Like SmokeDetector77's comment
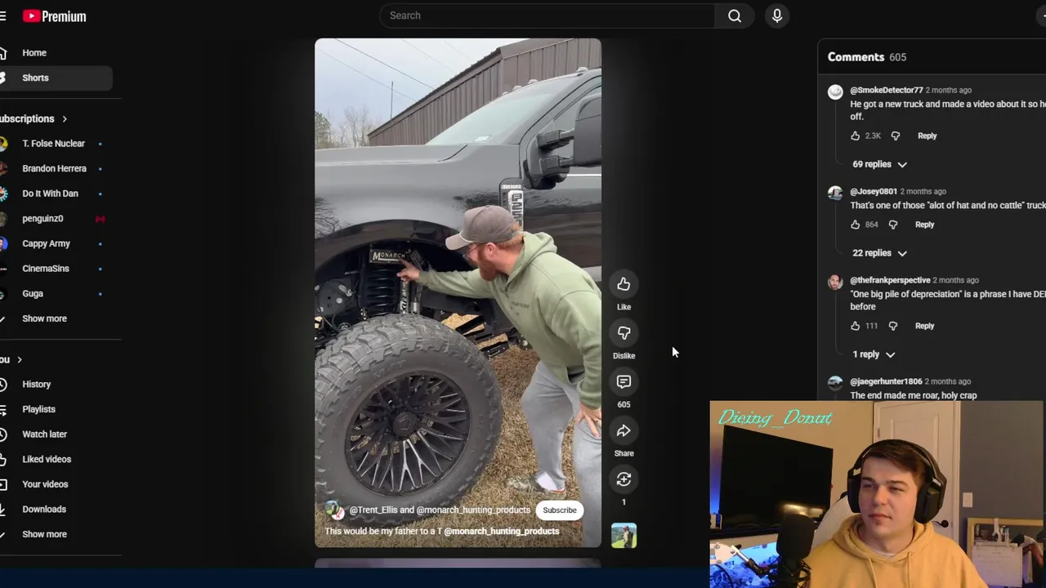Viewport: 1046px width, 588px height. pos(855,136)
